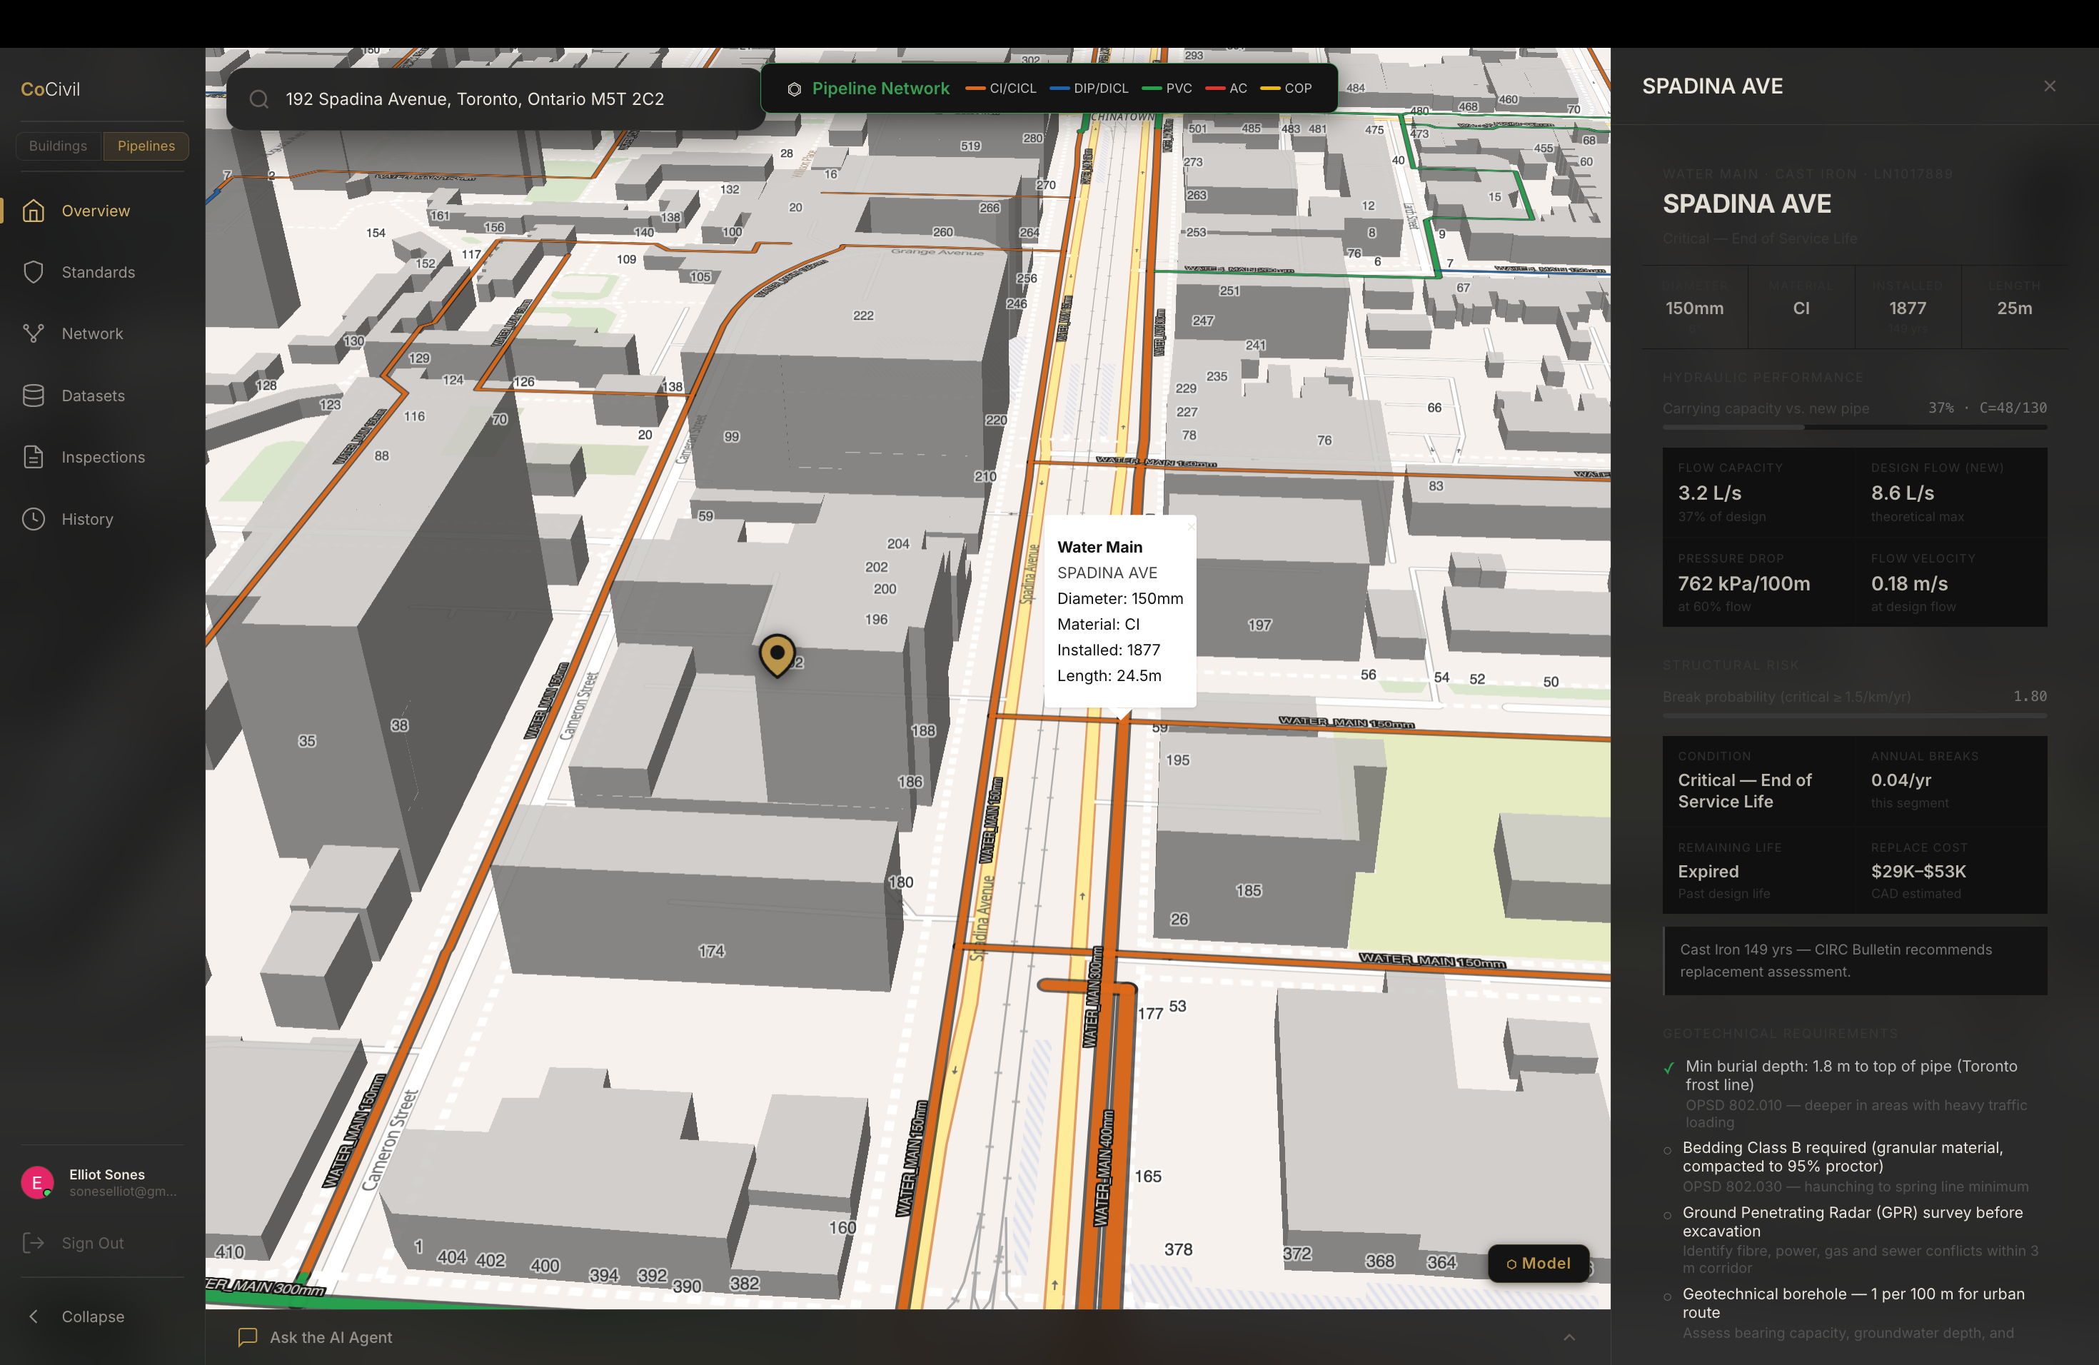Click the Model button on map
Screen dimensions: 2099x1365
[1538, 1263]
